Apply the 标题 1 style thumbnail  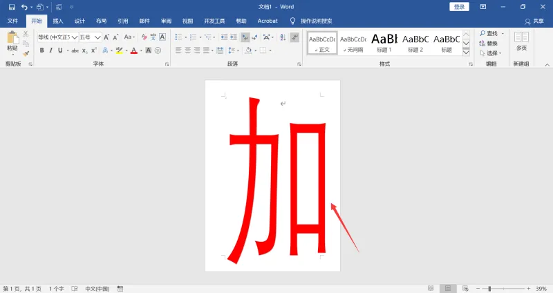384,43
